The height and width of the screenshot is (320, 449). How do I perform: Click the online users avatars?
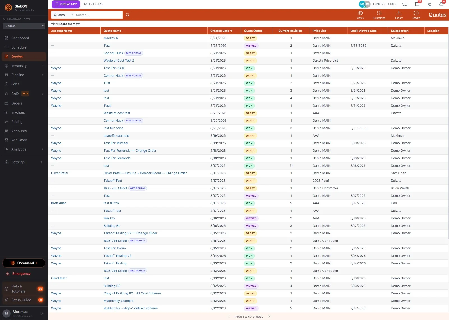pos(365,4)
